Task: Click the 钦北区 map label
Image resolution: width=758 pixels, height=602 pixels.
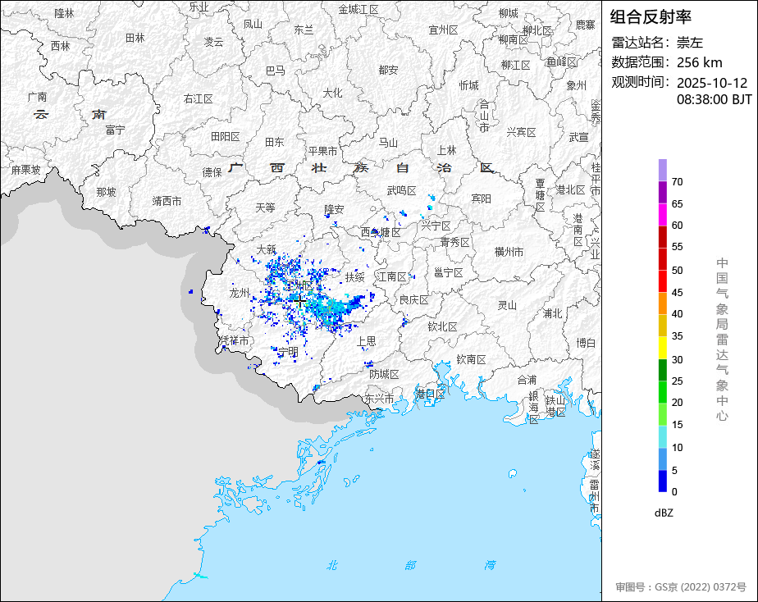Action: click(442, 326)
